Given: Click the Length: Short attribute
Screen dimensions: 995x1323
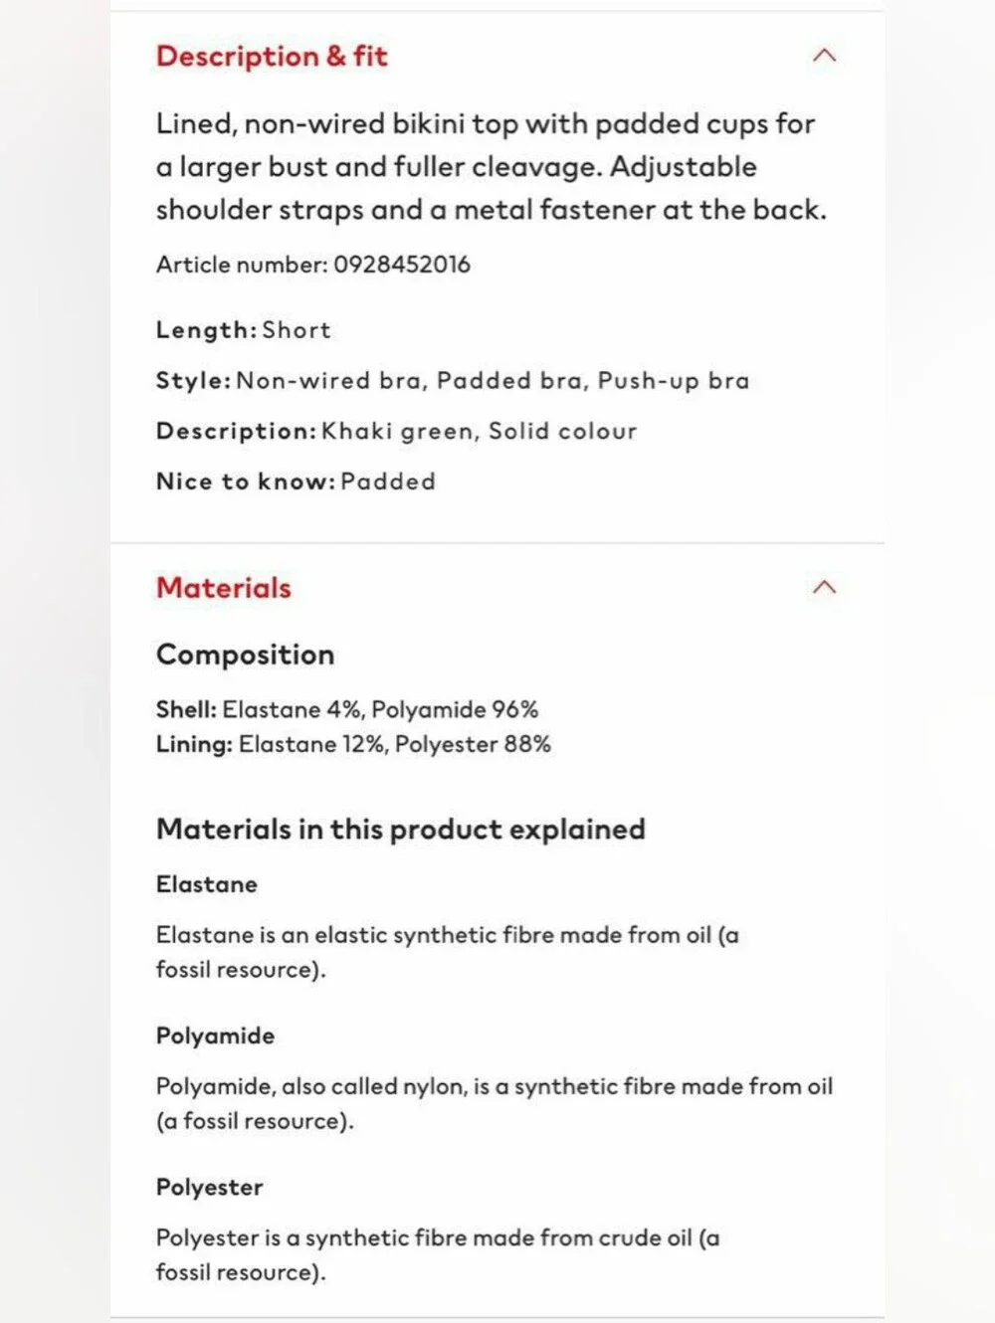Looking at the screenshot, I should (x=244, y=329).
